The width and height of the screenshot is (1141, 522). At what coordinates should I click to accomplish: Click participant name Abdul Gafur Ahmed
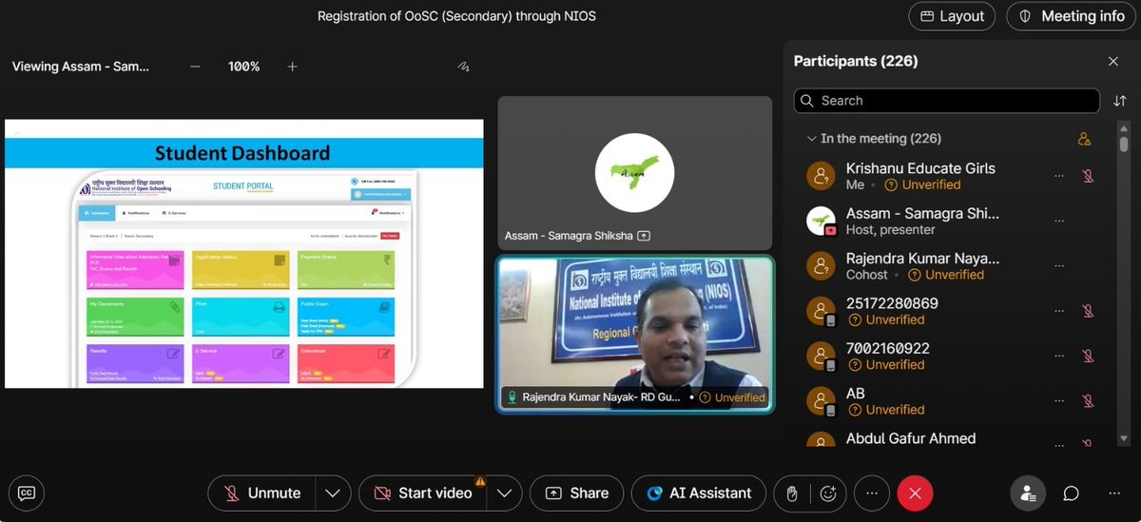pos(911,438)
